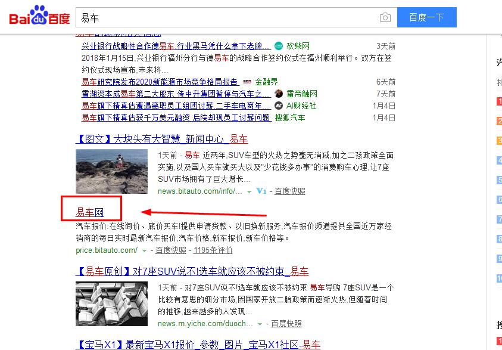Open the 1195条评价 reviews link

pyautogui.click(x=213, y=250)
